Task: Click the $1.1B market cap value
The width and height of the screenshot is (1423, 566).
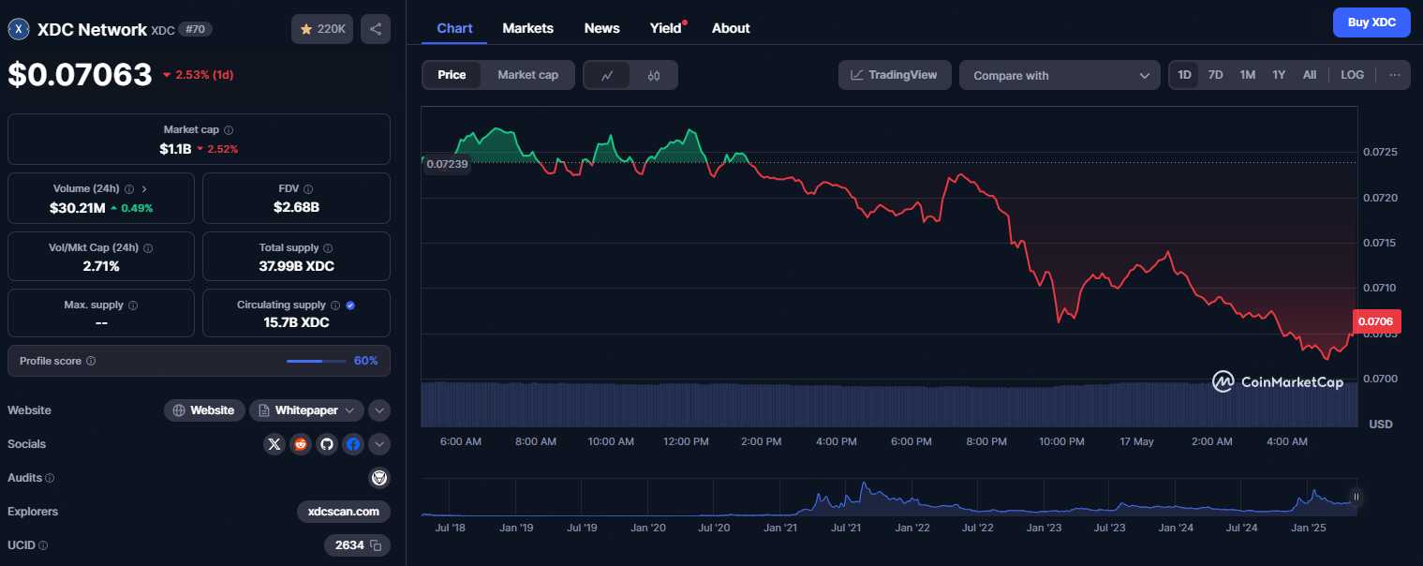Action: (175, 149)
